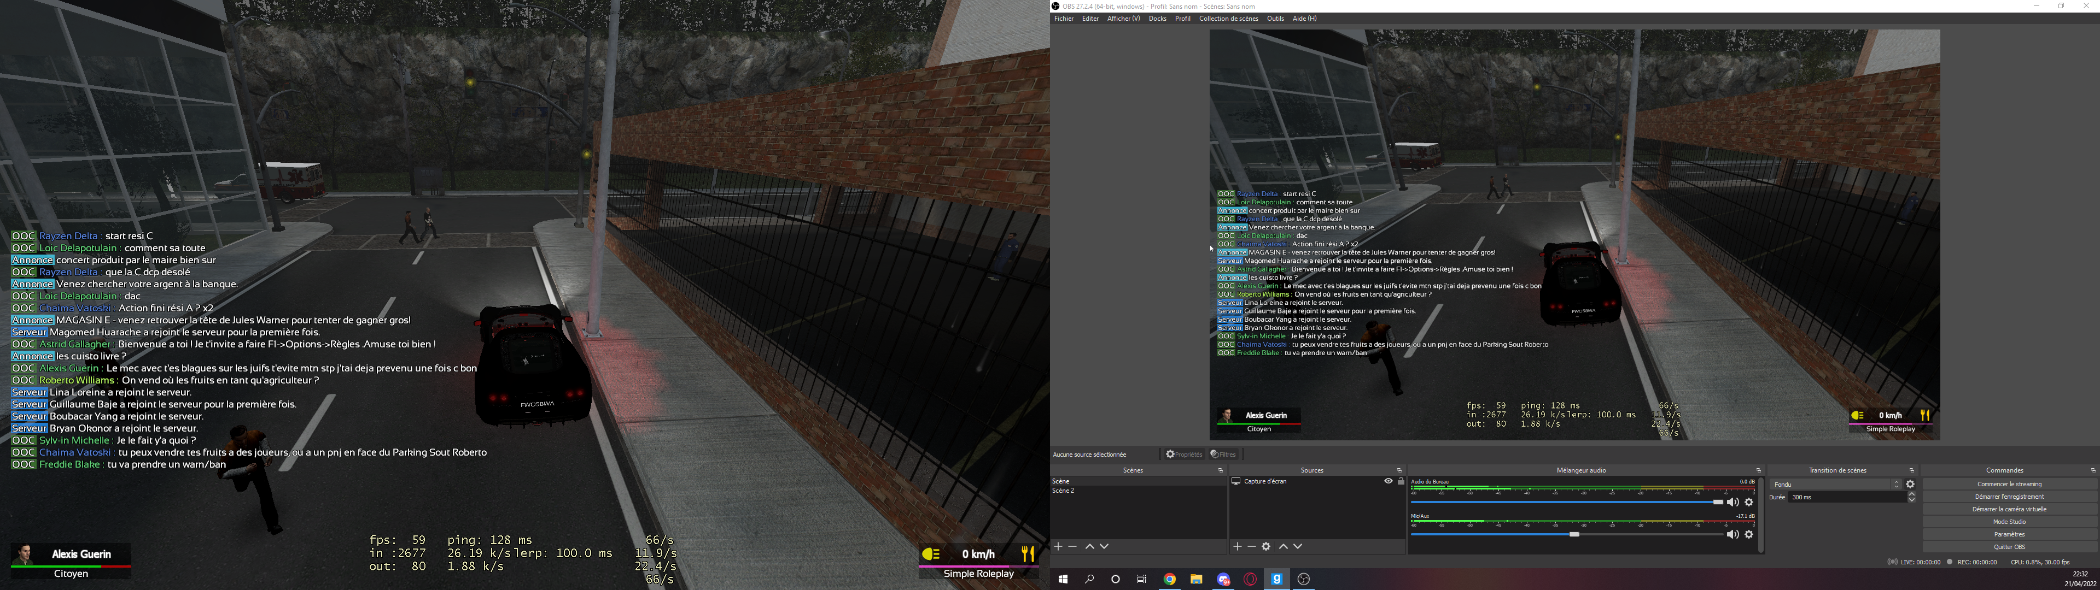
Task: Mute the Mic/Aux speaker icon
Action: [x=1732, y=535]
